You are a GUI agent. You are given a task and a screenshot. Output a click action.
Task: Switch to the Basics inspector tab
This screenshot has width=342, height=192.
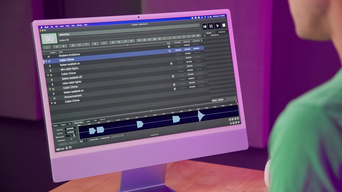click(56, 126)
